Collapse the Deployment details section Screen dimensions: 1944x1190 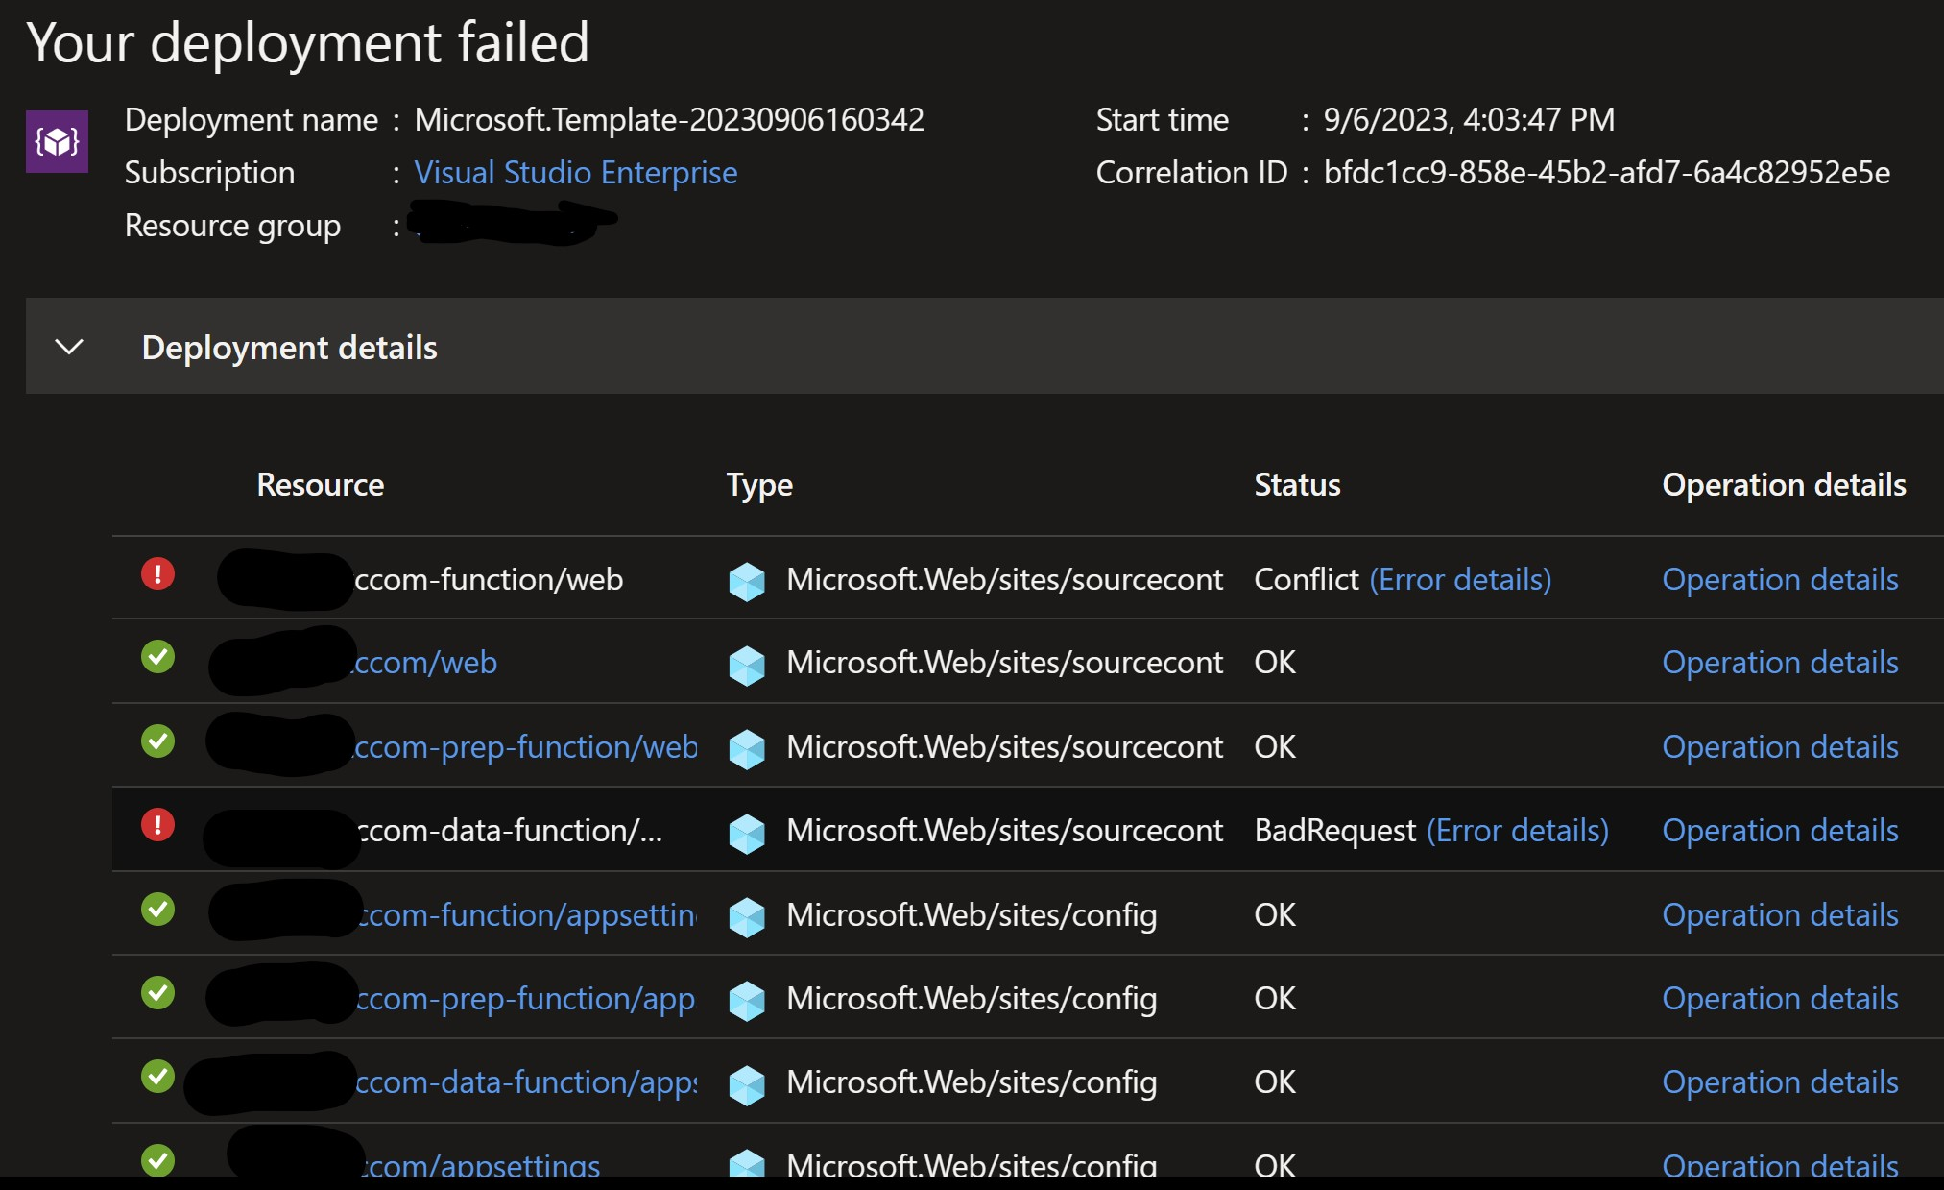[69, 347]
